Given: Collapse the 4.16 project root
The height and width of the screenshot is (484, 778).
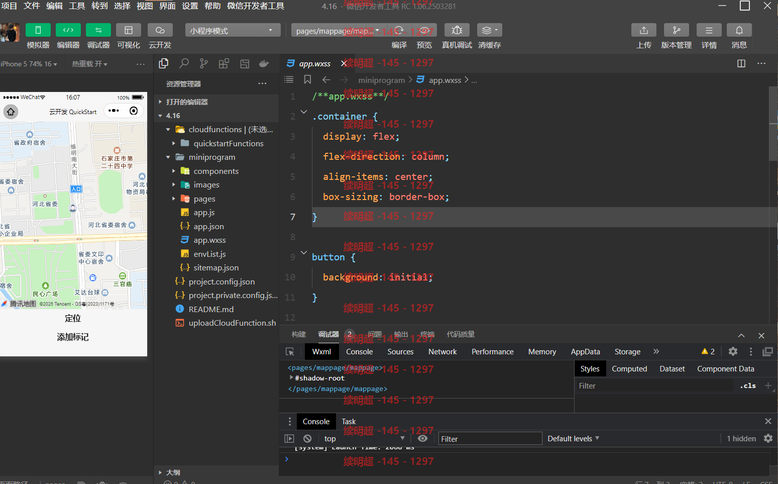Looking at the screenshot, I should click(216, 116).
